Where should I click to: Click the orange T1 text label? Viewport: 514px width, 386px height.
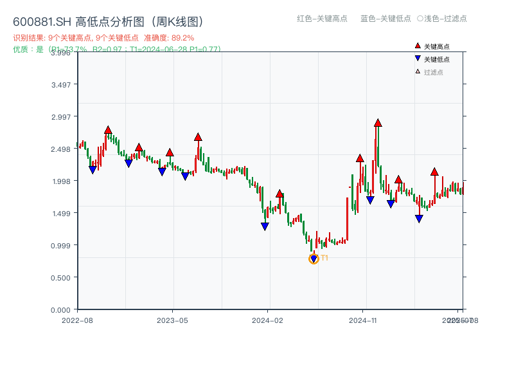324,258
